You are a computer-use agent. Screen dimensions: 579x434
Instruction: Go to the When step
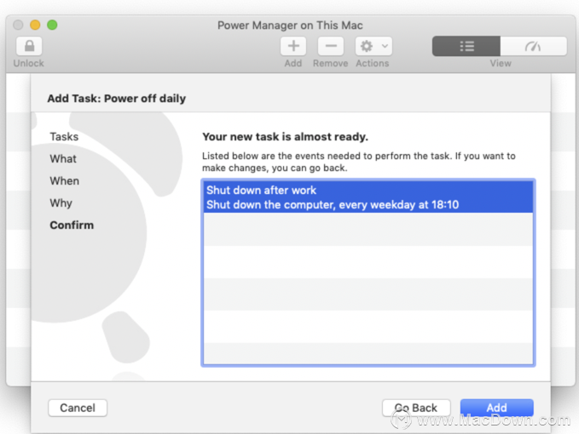click(x=65, y=181)
